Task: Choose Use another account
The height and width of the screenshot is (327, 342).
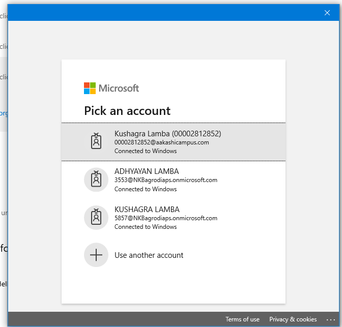Action: [x=149, y=255]
